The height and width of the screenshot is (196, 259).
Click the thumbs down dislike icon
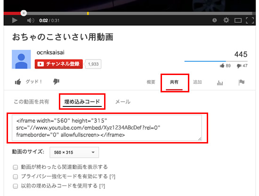56,82
